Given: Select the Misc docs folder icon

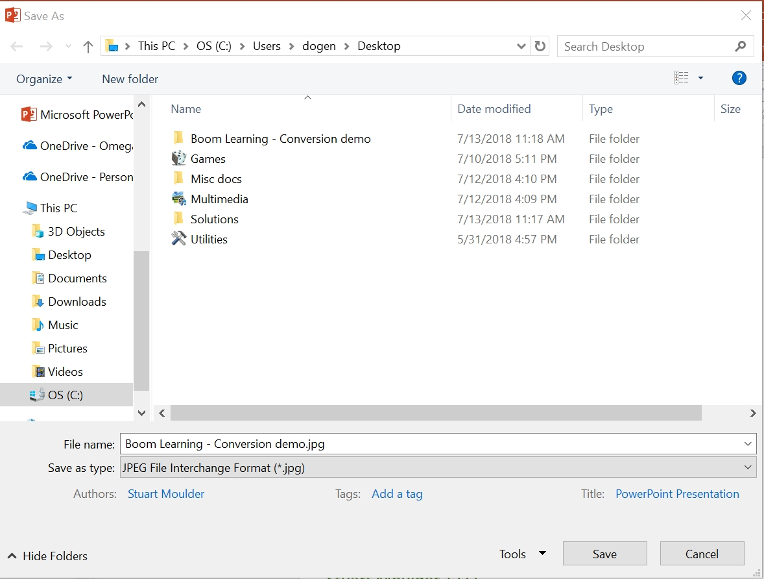Looking at the screenshot, I should [179, 179].
